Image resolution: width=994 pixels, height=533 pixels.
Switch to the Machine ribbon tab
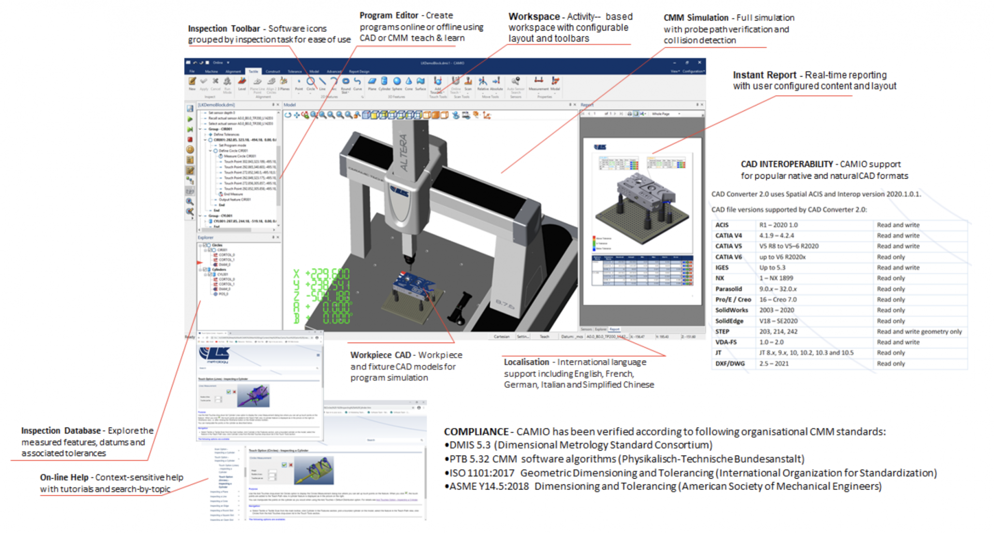(211, 71)
